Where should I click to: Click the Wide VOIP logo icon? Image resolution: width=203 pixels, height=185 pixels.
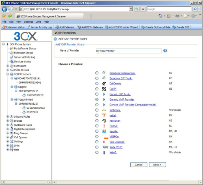[x=105, y=147]
